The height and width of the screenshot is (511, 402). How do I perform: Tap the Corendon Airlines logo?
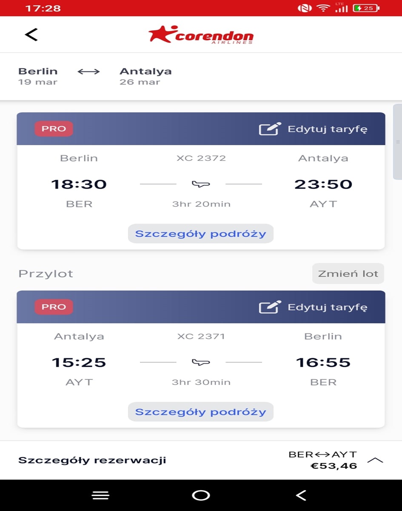coord(201,34)
